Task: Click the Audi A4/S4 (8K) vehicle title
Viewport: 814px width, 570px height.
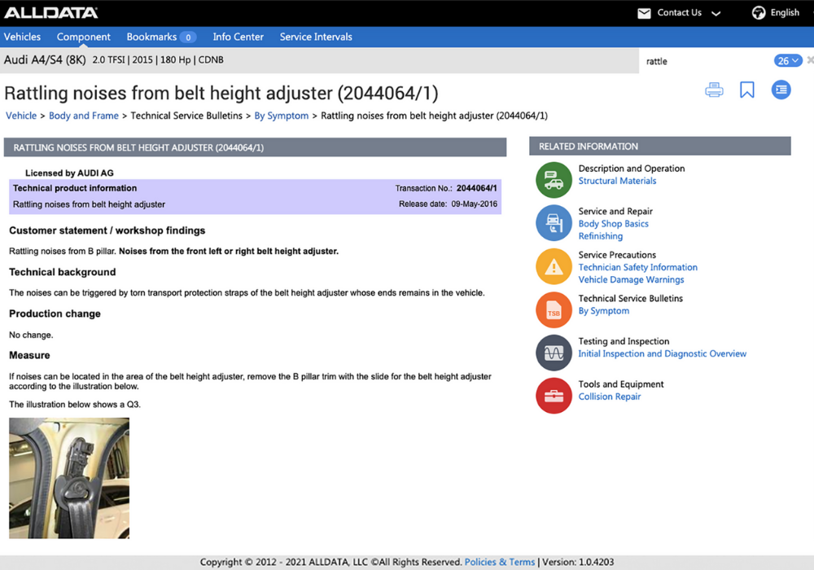Action: pyautogui.click(x=45, y=59)
